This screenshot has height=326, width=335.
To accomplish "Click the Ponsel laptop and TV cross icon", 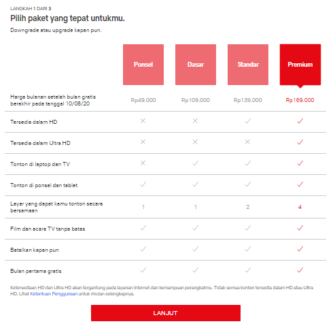I will point(143,163).
